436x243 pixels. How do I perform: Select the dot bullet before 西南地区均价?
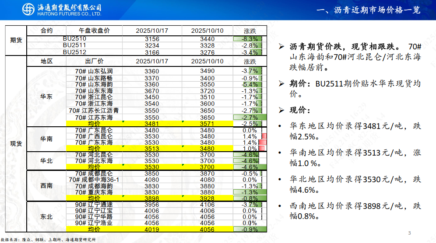tap(281, 206)
